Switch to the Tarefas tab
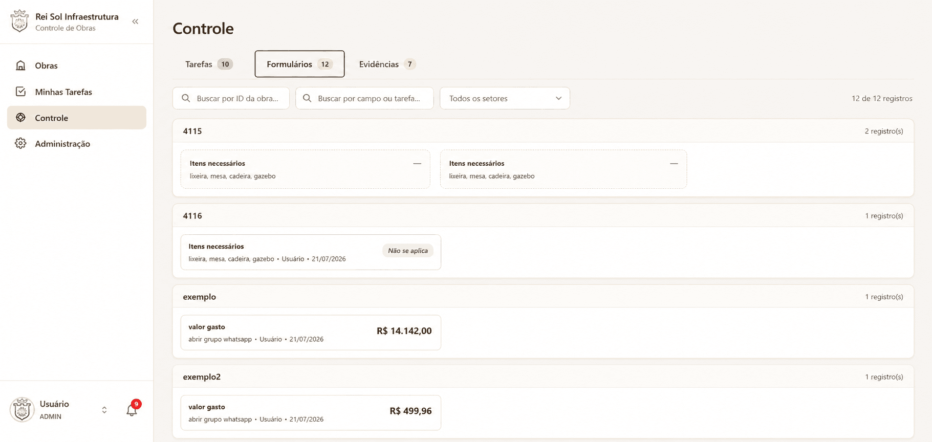932x442 pixels. coord(209,64)
